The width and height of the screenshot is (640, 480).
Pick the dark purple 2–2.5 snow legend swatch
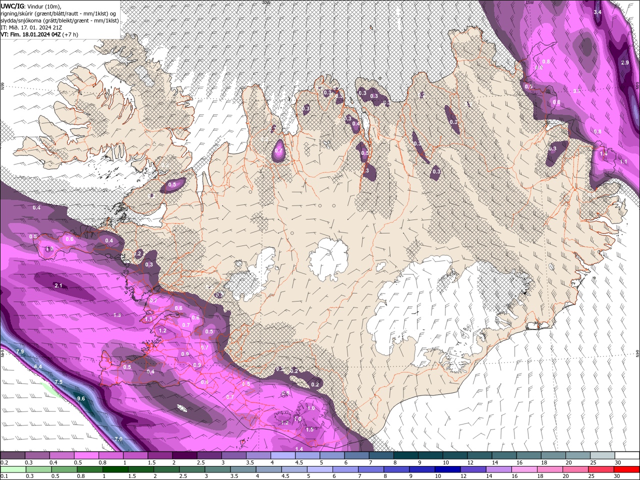pyautogui.click(x=184, y=455)
